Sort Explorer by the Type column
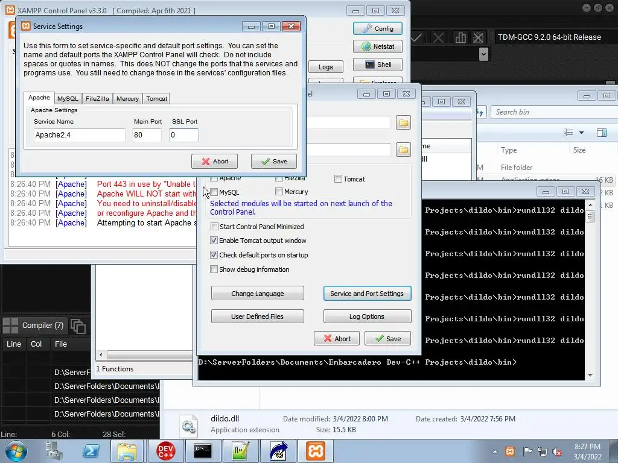This screenshot has height=463, width=618. pos(509,150)
